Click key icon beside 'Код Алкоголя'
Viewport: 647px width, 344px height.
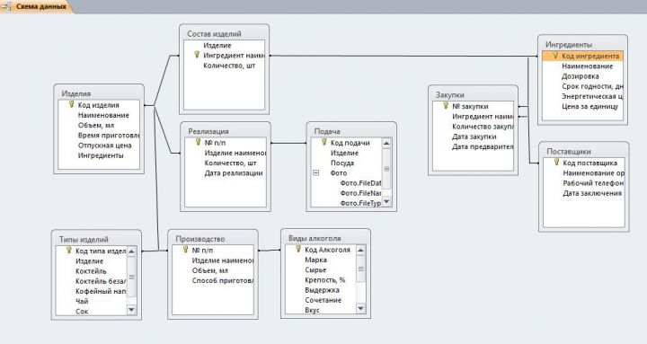point(298,249)
